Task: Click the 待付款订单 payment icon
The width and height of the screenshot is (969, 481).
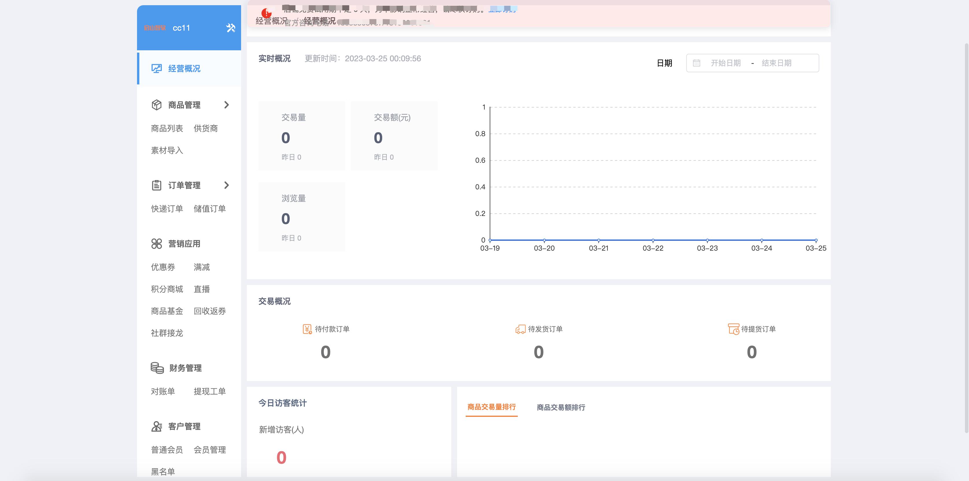Action: click(307, 328)
